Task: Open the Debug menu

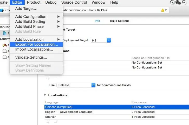Action: [x=51, y=2]
